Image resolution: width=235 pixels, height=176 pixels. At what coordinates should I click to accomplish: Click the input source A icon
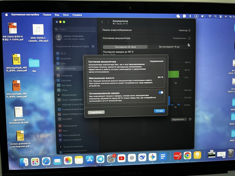[196, 16]
